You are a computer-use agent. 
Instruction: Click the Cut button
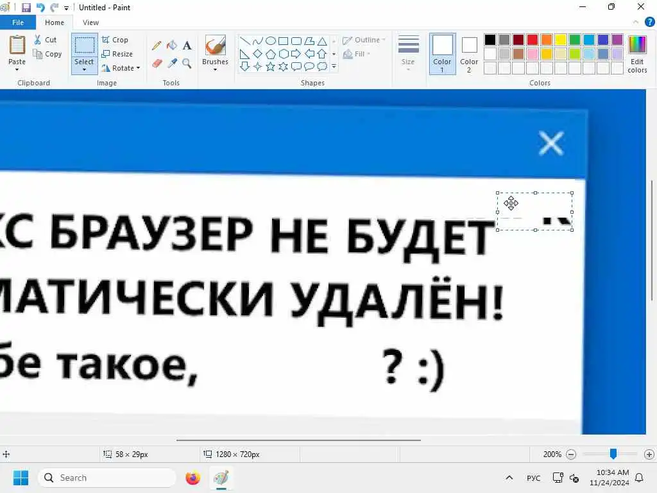click(46, 40)
